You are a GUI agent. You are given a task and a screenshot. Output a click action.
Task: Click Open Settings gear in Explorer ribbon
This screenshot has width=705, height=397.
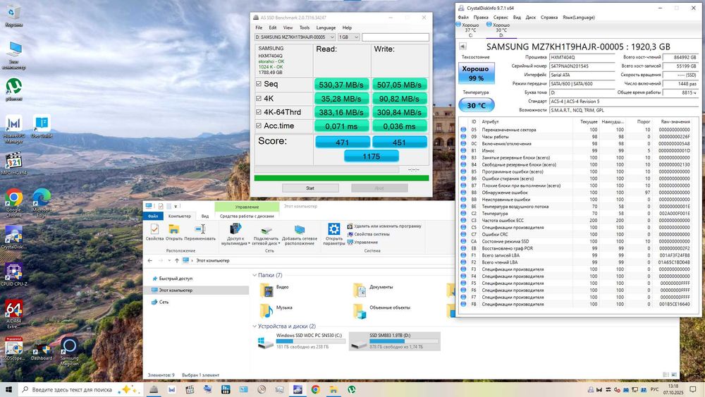pyautogui.click(x=333, y=235)
